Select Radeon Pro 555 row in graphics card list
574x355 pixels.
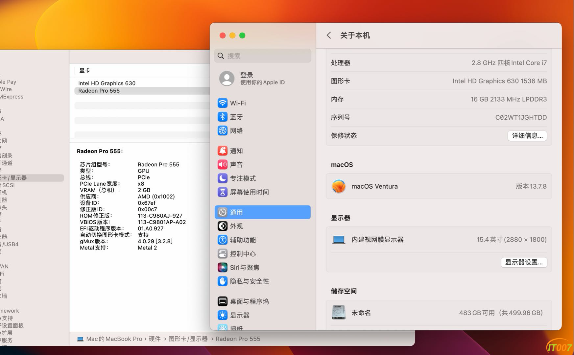(x=142, y=91)
